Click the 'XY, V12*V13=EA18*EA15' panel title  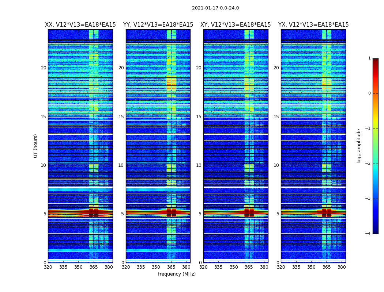click(236, 25)
